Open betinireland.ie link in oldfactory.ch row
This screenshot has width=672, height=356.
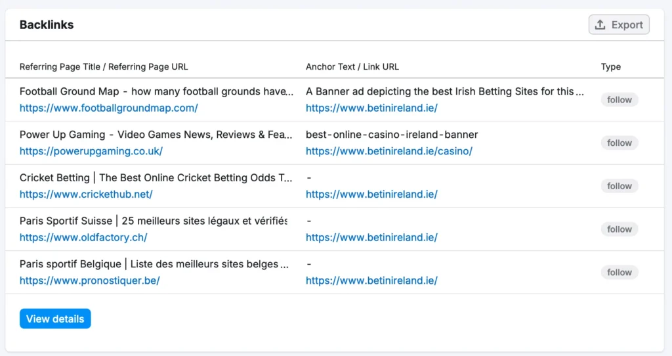click(371, 237)
